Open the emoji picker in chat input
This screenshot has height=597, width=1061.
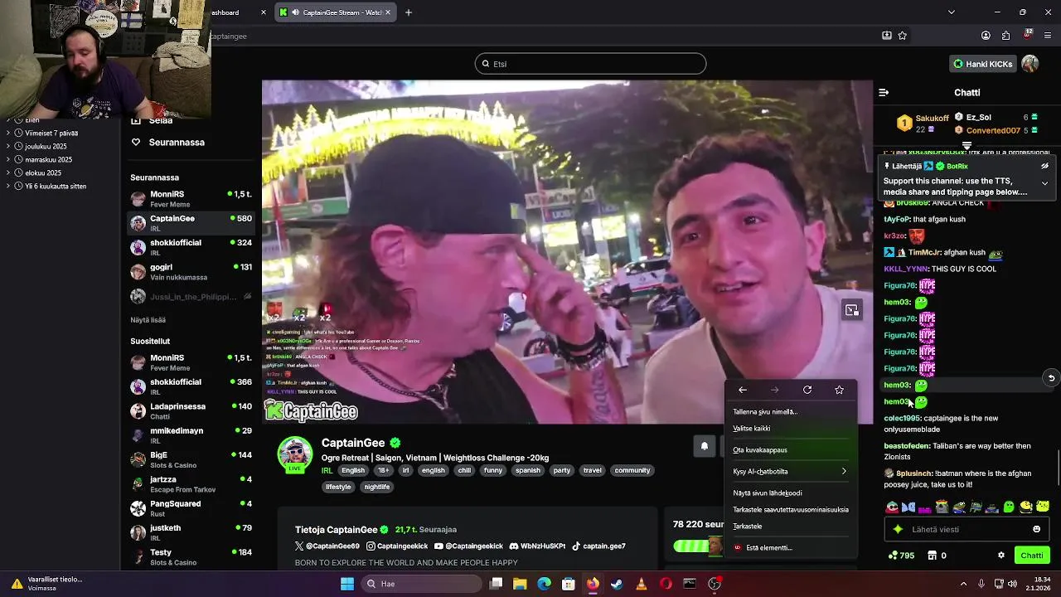click(1036, 529)
